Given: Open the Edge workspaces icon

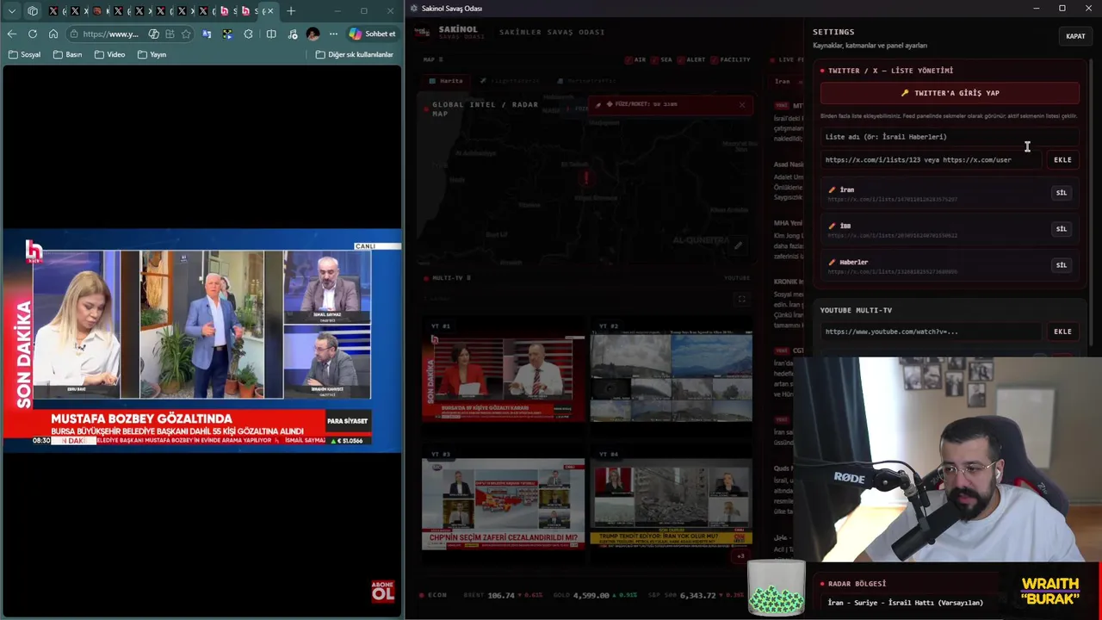Looking at the screenshot, I should pos(33,11).
